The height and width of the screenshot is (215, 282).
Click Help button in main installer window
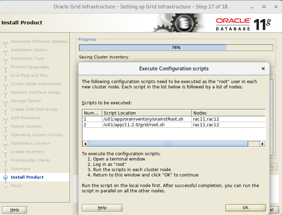pos(15,210)
